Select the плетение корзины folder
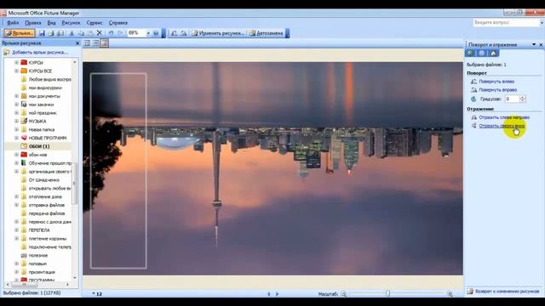The width and height of the screenshot is (545, 306). pyautogui.click(x=48, y=239)
